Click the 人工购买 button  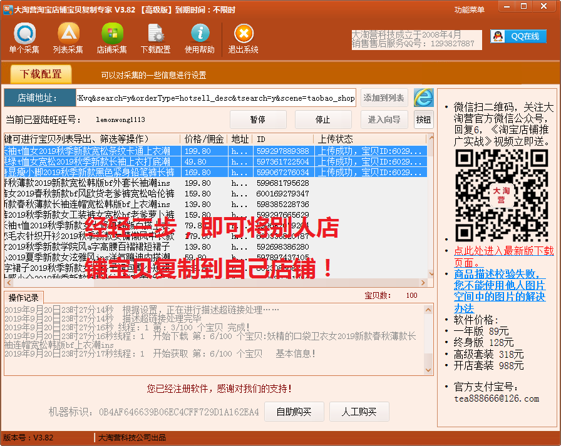pos(359,412)
